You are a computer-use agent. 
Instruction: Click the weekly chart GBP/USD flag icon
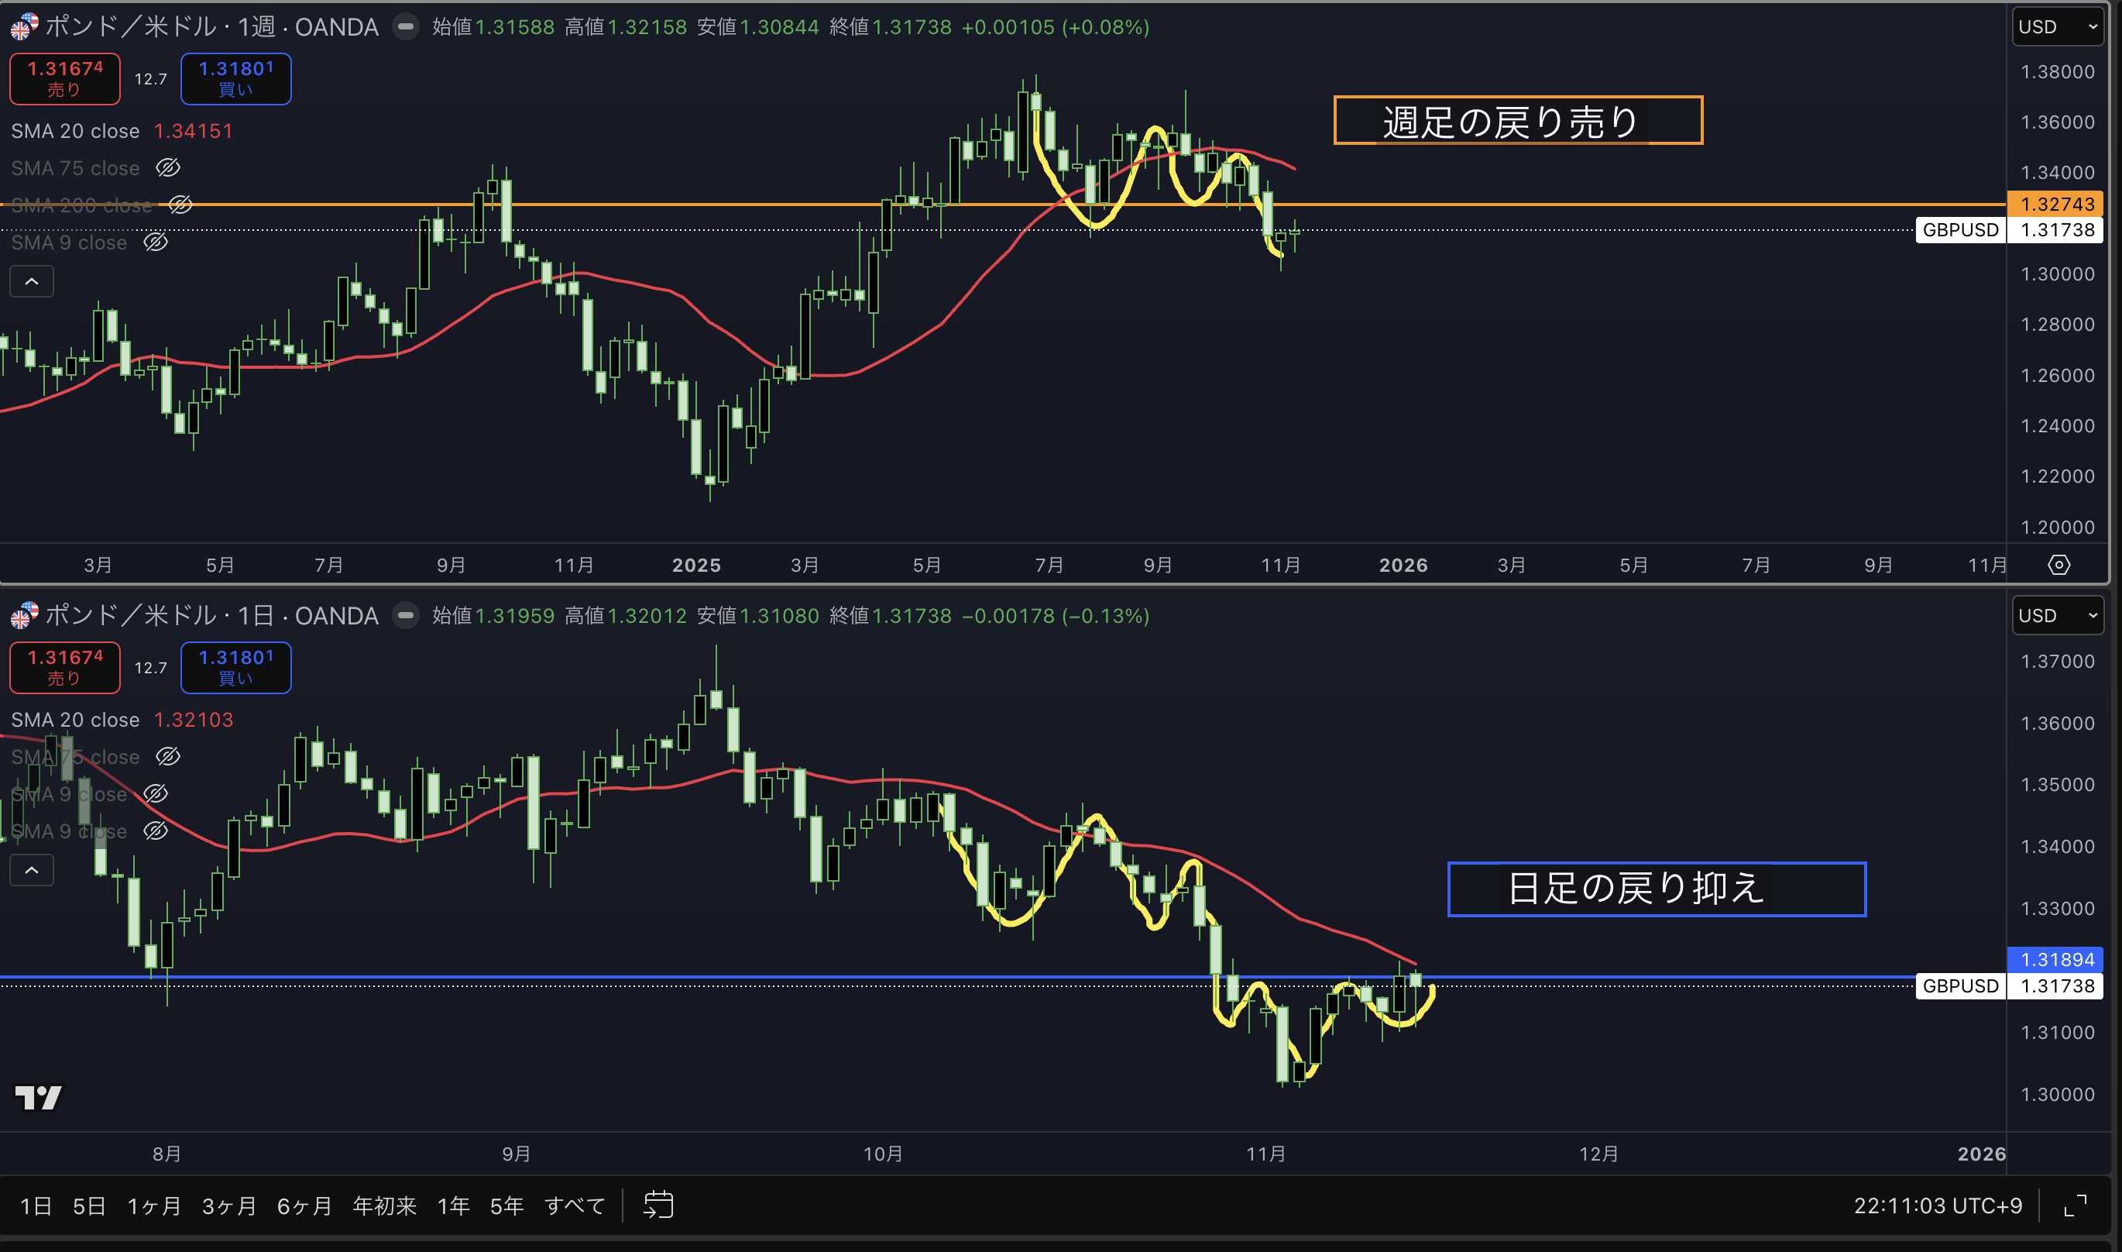tap(23, 27)
